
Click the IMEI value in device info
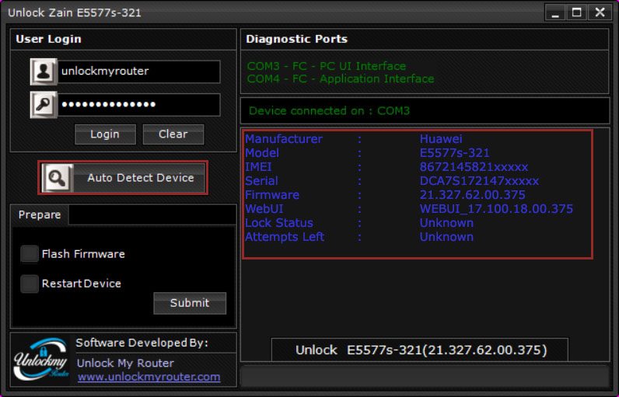coord(474,167)
